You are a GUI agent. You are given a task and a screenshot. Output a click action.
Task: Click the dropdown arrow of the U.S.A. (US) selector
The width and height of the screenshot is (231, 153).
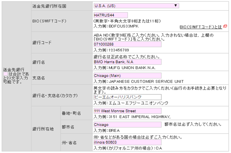(x=175, y=5)
